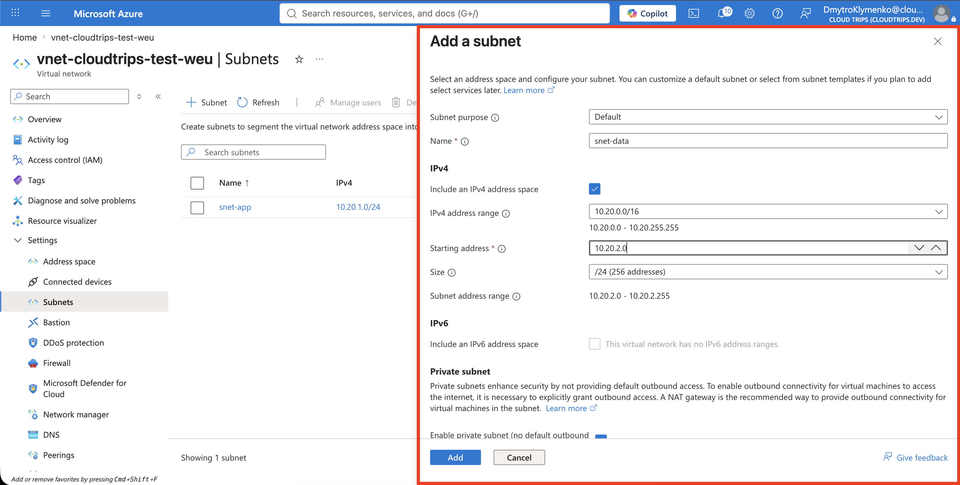960x485 pixels.
Task: Click the Delete trash icon in toolbar
Action: 396,102
